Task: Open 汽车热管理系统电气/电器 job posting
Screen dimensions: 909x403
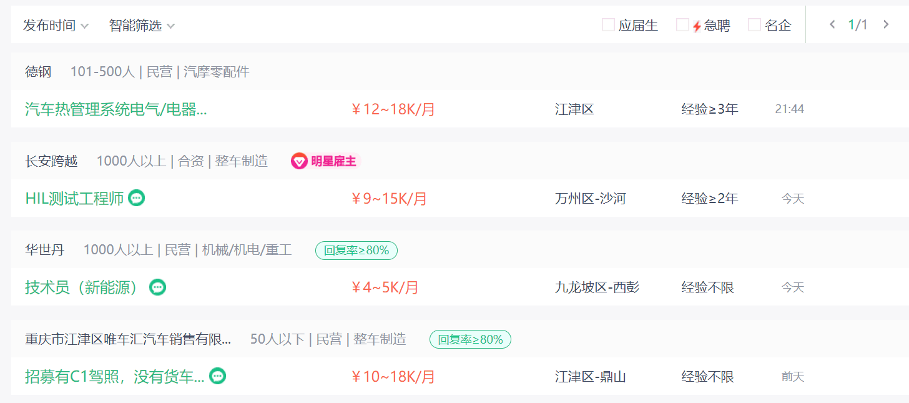Action: pyautogui.click(x=116, y=109)
